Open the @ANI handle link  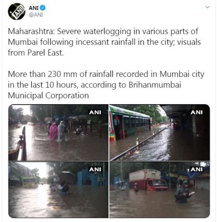click(36, 15)
